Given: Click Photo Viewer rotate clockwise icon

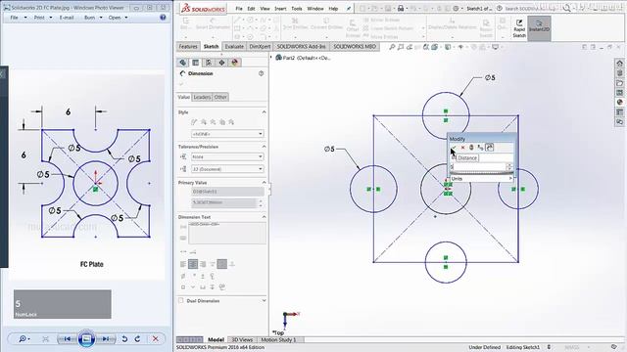Looking at the screenshot, I should click(x=137, y=339).
